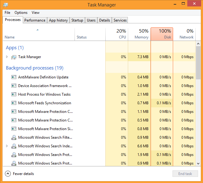Click the scrollbar up arrow
Image resolution: width=203 pixels, height=183 pixels.
[198, 44]
